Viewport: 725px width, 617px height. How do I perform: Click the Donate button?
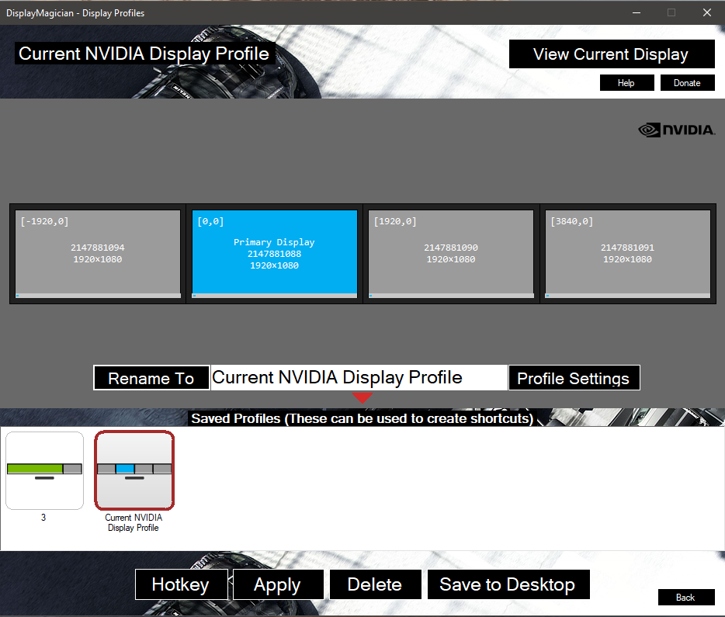point(687,82)
